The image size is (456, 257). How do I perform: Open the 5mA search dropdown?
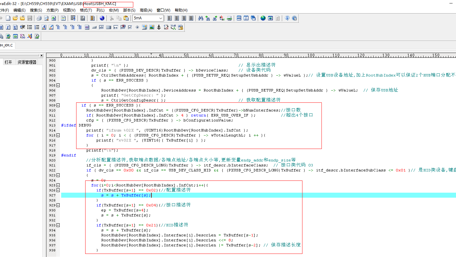click(160, 18)
